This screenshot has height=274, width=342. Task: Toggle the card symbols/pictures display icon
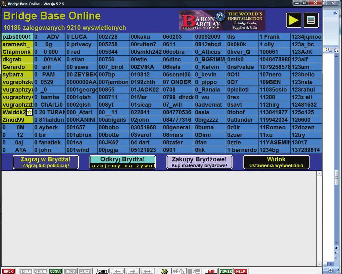(x=179, y=271)
